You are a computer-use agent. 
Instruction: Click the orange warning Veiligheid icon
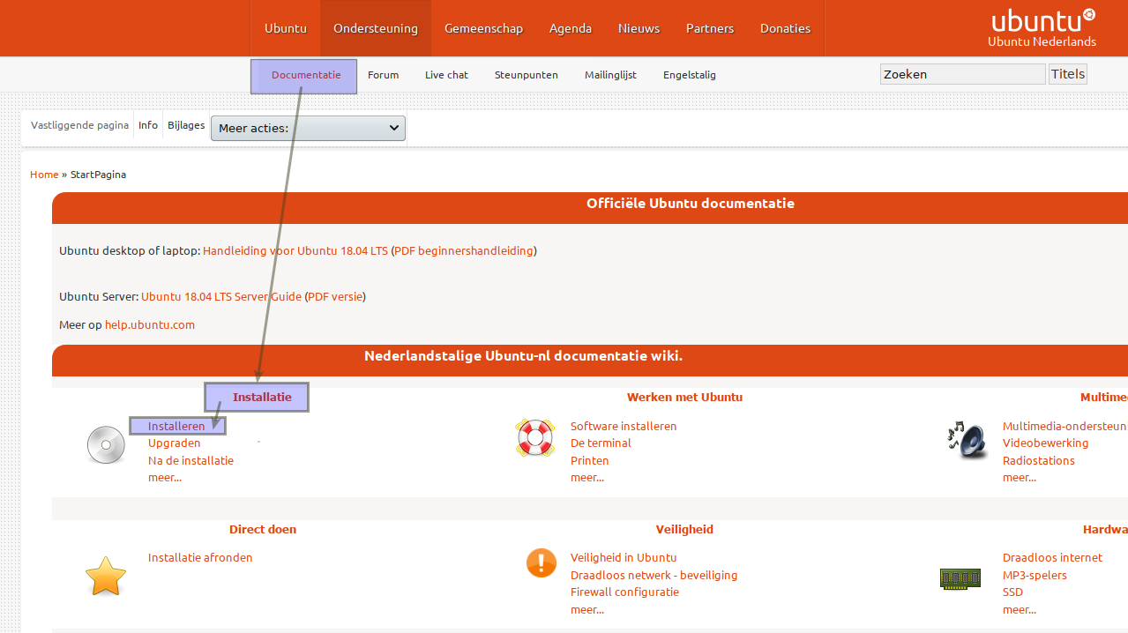pyautogui.click(x=542, y=562)
